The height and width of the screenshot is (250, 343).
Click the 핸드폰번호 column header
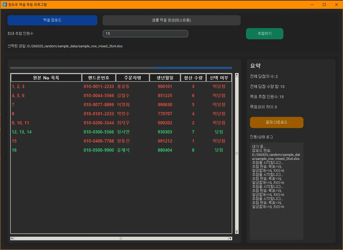click(x=99, y=78)
